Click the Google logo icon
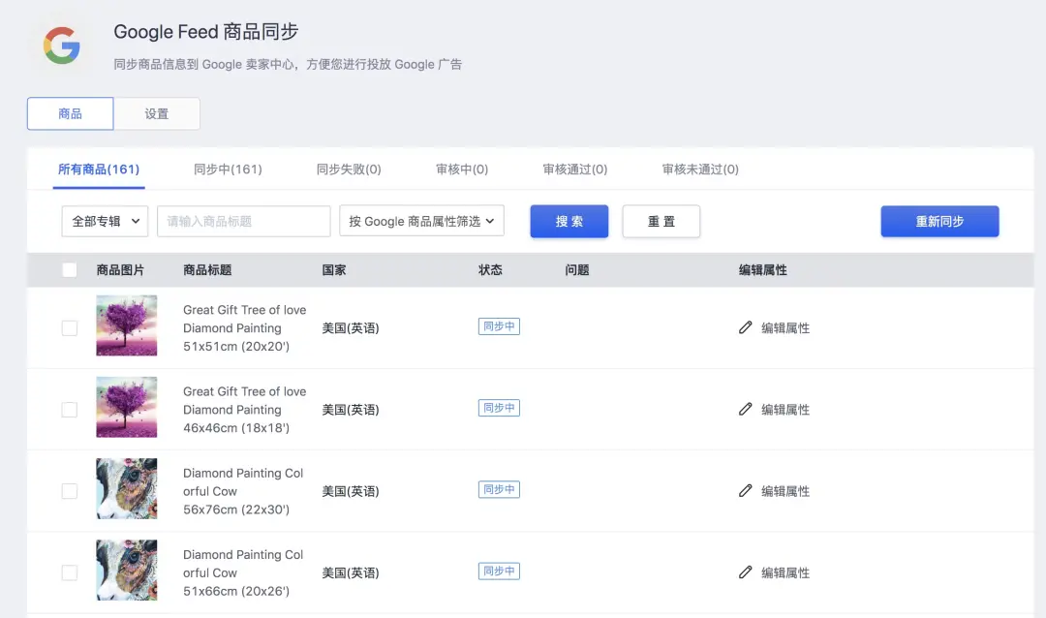 pos(61,46)
